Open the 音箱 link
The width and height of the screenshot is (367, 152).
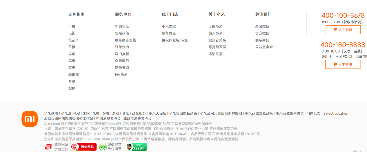tap(72, 81)
